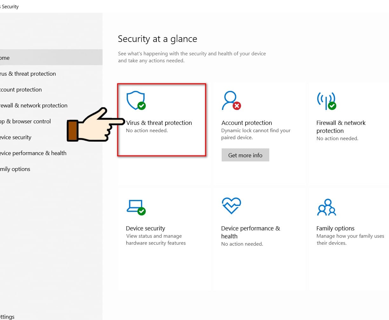Screen dimensions: 389x320
Task: Click the Account protection person icon
Action: pos(231,101)
